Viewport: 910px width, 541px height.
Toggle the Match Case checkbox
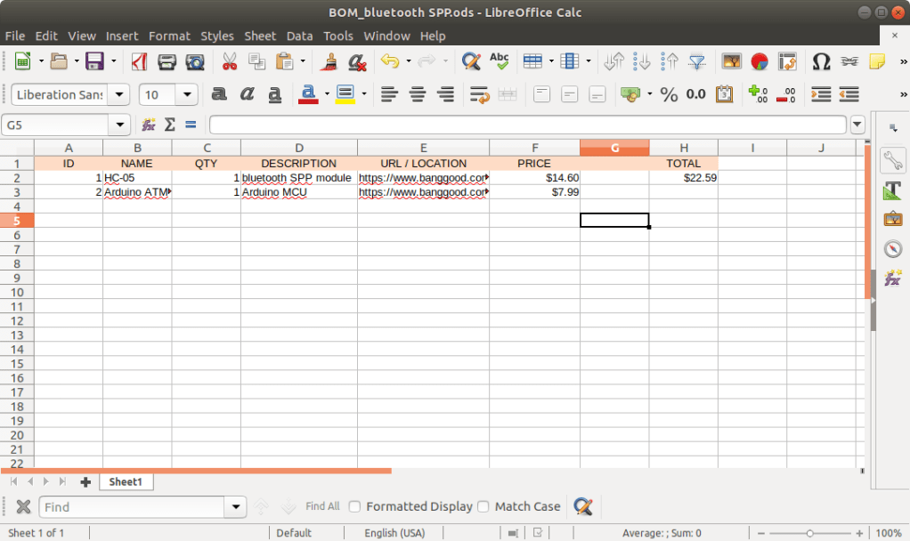coord(483,506)
